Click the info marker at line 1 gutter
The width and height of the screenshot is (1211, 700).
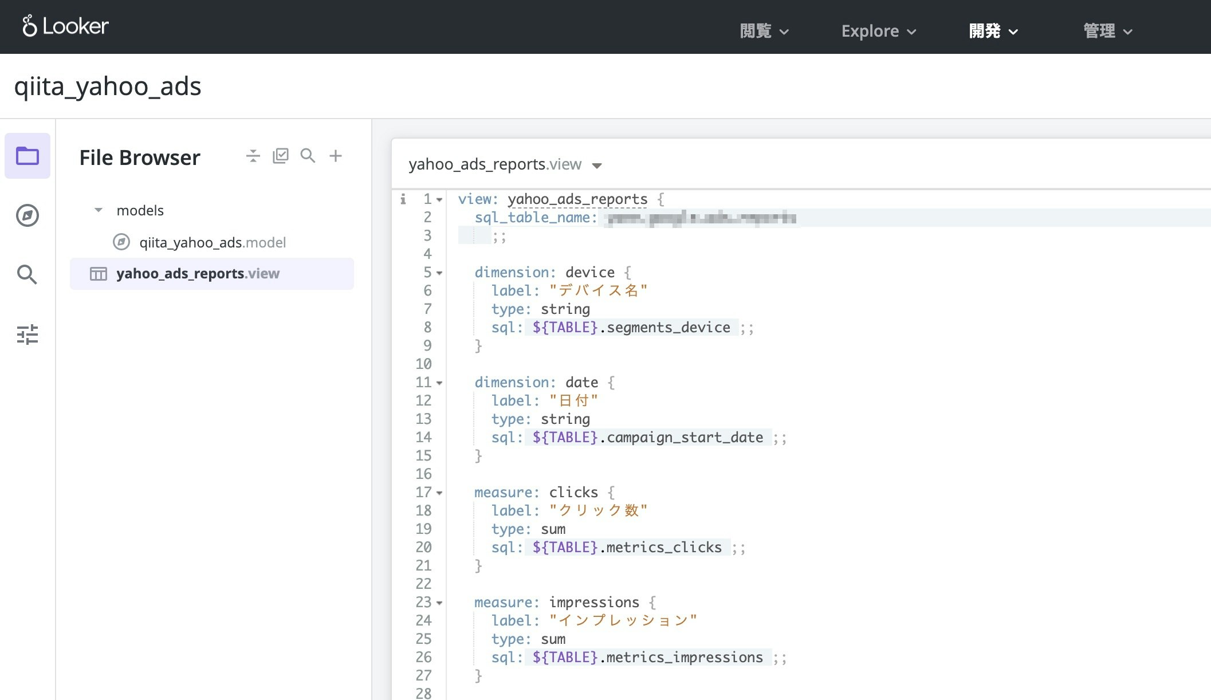(x=403, y=199)
